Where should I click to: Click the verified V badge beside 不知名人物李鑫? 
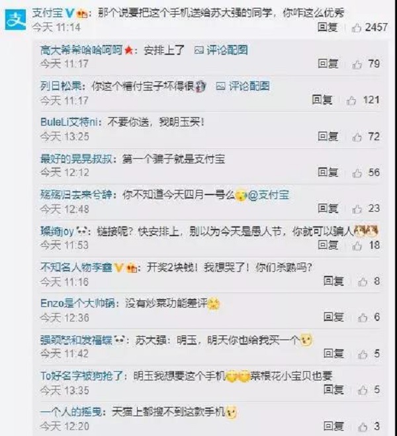(x=118, y=267)
